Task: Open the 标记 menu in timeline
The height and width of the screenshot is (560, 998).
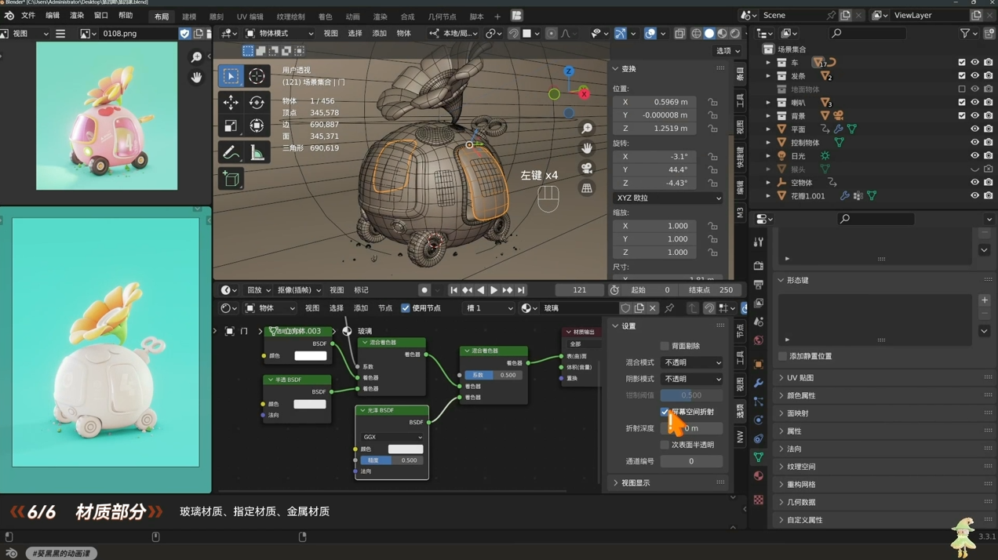Action: pos(361,290)
